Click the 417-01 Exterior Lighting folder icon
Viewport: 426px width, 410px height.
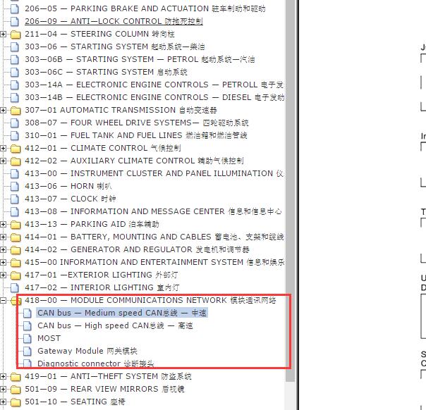(x=16, y=275)
